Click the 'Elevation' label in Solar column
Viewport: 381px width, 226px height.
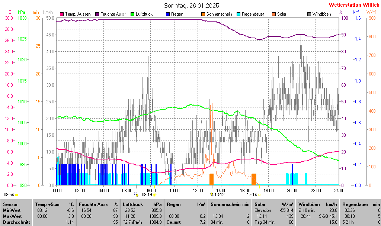(263, 210)
